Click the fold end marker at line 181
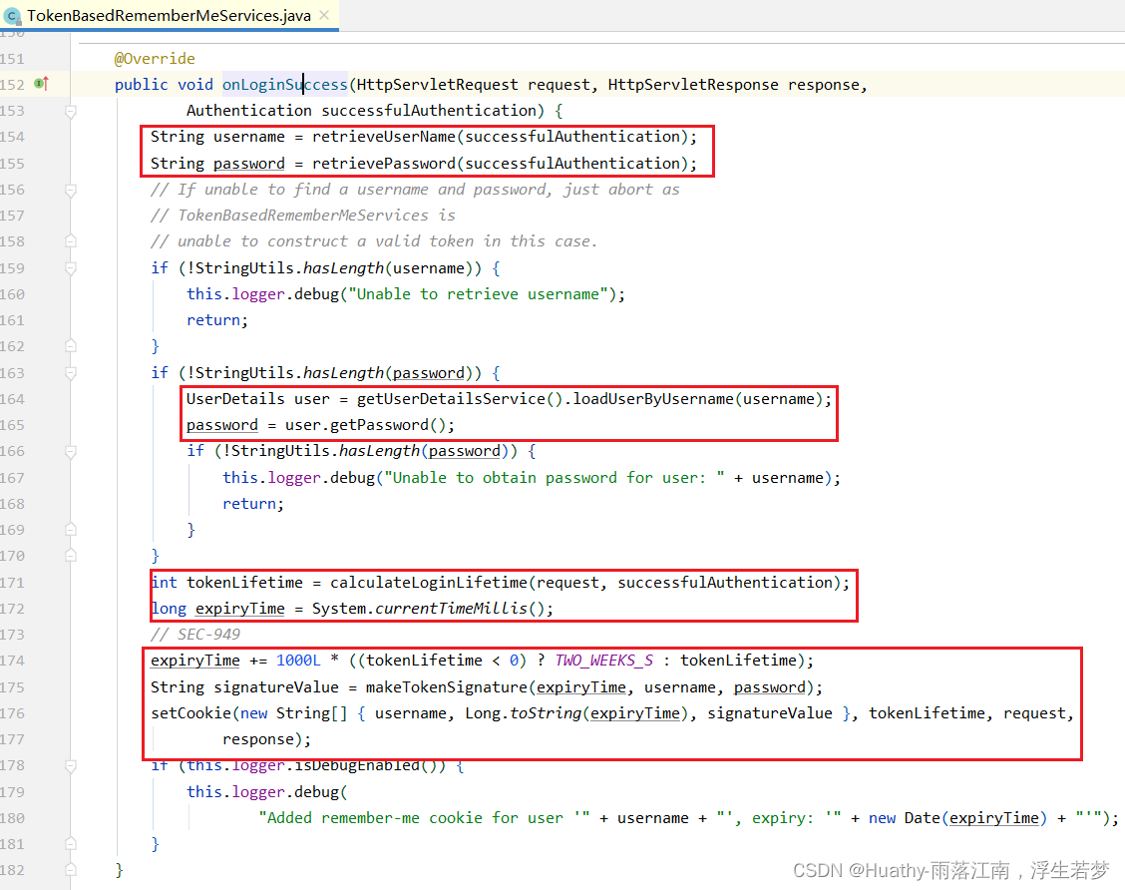This screenshot has width=1125, height=890. pos(70,844)
